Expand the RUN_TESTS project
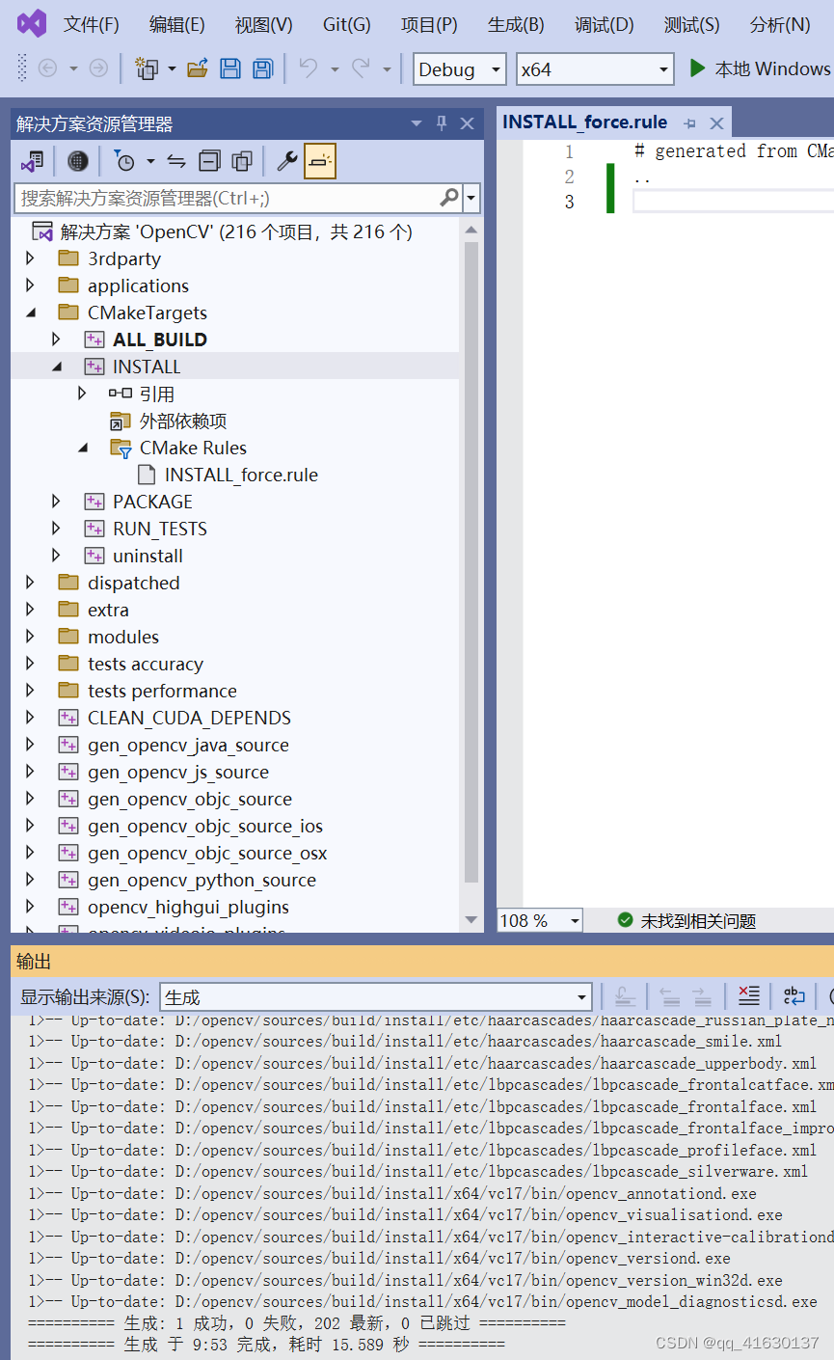The height and width of the screenshot is (1360, 834). pyautogui.click(x=56, y=529)
